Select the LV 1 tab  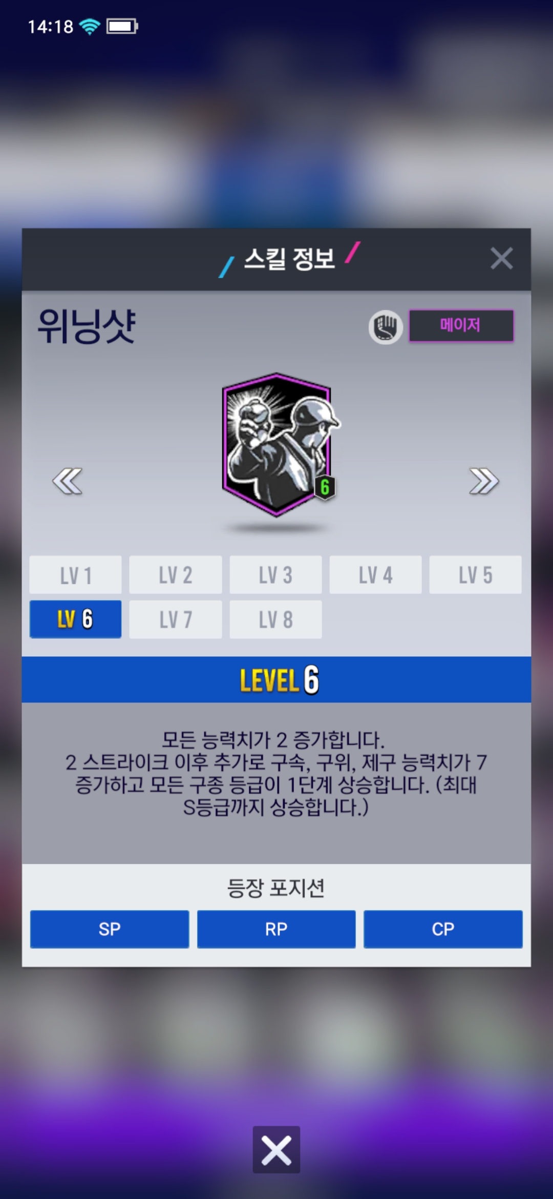coord(76,575)
